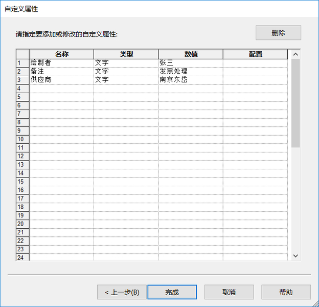Select the 发黑处理 value cell

tap(191, 72)
